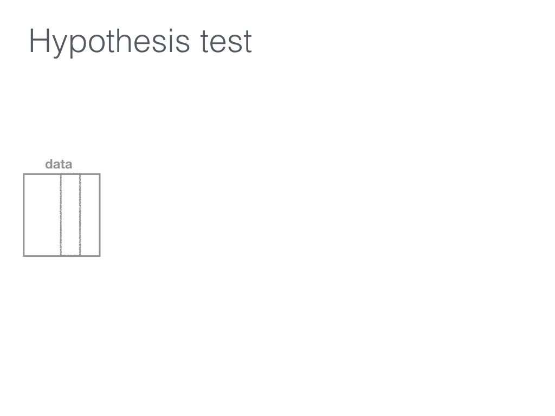
Task: Click the "Hypothesis test" slide title
Action: point(140,42)
